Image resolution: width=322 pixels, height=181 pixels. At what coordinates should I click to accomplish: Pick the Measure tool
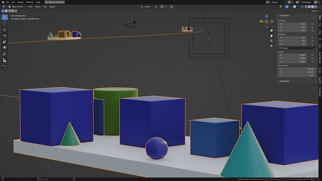tap(5, 60)
